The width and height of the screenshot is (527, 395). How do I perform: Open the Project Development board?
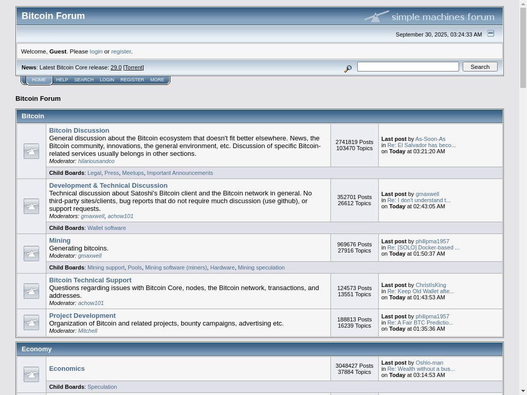point(82,316)
